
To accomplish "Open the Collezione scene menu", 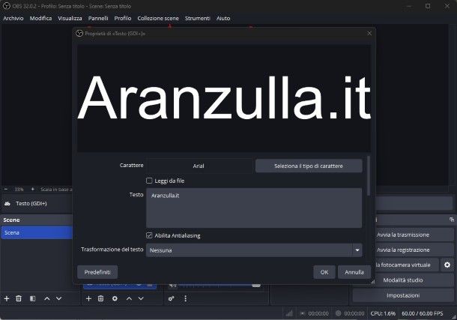I will tap(158, 18).
